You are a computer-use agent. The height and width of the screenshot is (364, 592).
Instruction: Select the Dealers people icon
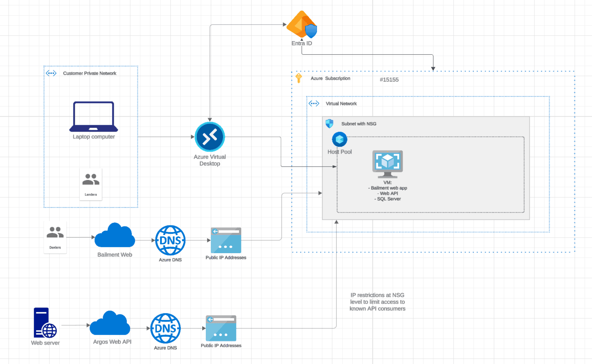click(x=55, y=232)
